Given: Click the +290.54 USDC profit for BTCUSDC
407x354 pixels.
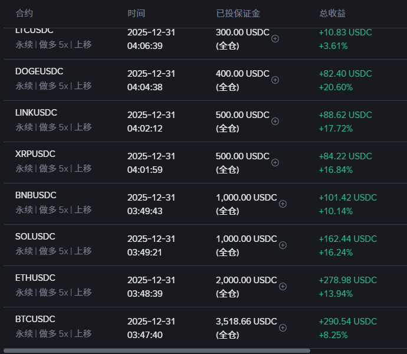Looking at the screenshot, I should pyautogui.click(x=347, y=322).
